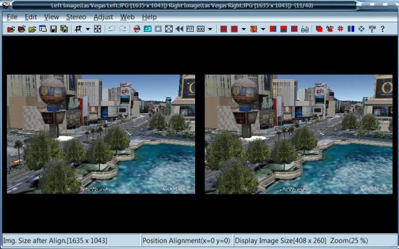Click the Open Stereo Image icon
399x249 pixels.
(11, 29)
